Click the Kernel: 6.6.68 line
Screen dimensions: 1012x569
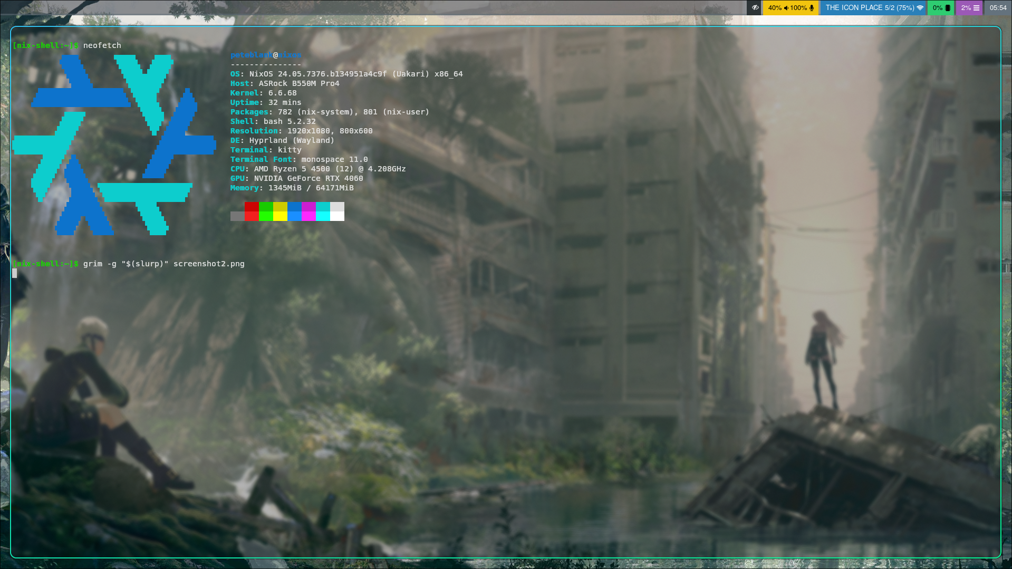(264, 93)
